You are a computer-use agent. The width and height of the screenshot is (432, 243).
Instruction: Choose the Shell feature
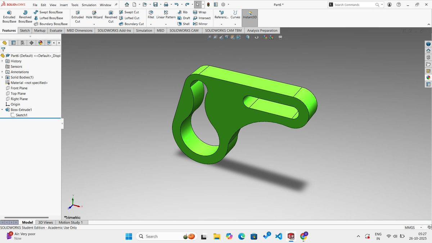click(184, 24)
